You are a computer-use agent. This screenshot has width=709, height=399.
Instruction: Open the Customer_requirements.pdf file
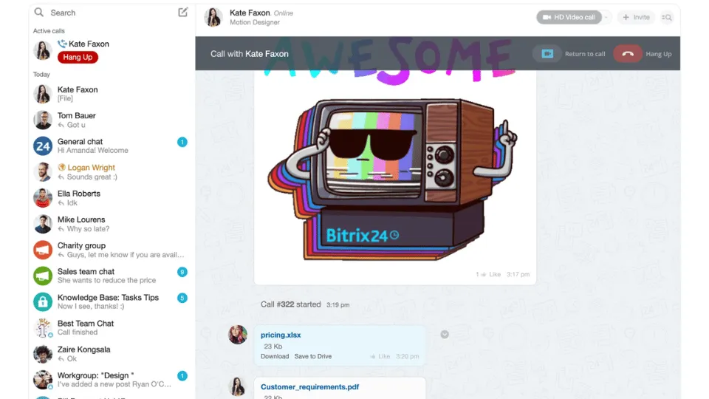(x=309, y=386)
